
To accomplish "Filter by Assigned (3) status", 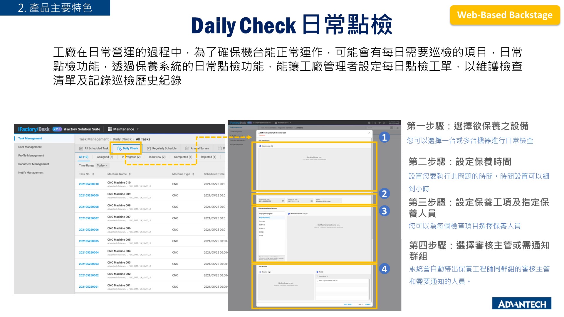I will coord(105,157).
